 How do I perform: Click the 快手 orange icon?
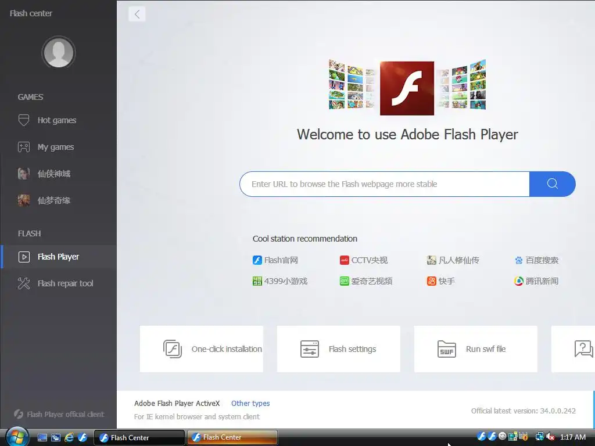[x=432, y=281]
